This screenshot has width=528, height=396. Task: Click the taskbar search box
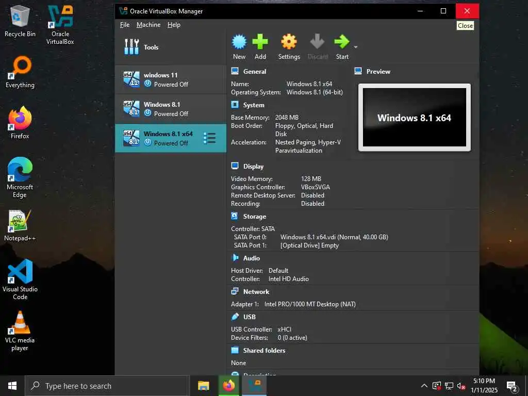coord(107,386)
